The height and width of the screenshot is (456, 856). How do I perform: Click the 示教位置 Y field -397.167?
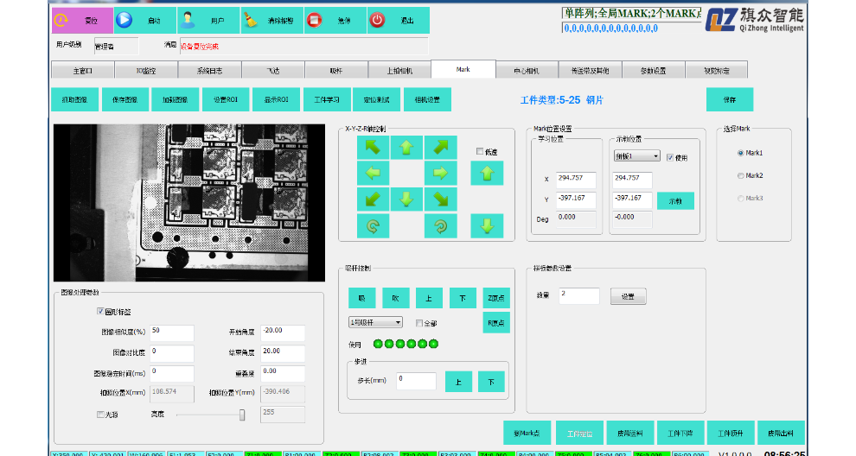pos(632,200)
